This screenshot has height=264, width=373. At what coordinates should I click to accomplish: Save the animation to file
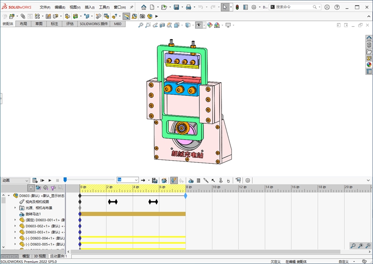click(155, 181)
